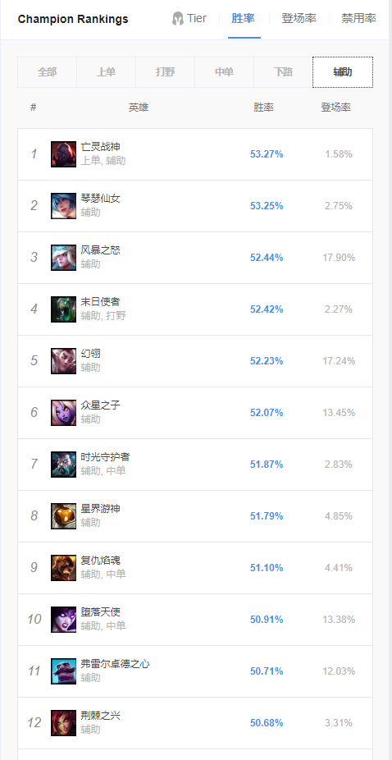Select champion portrait for 末日使者
This screenshot has width=392, height=760.
tap(63, 309)
